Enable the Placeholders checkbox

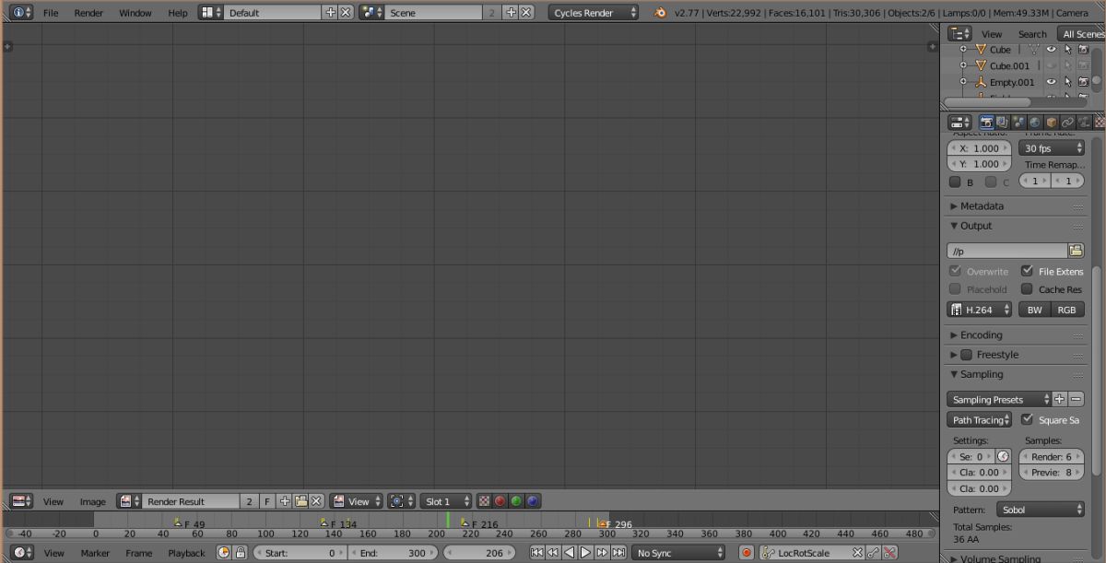pyautogui.click(x=955, y=288)
